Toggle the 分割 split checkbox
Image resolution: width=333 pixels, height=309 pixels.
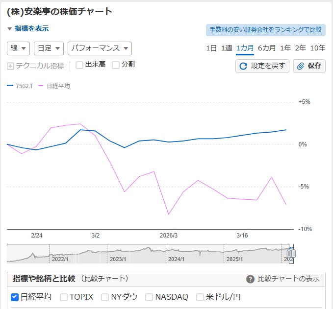click(116, 65)
